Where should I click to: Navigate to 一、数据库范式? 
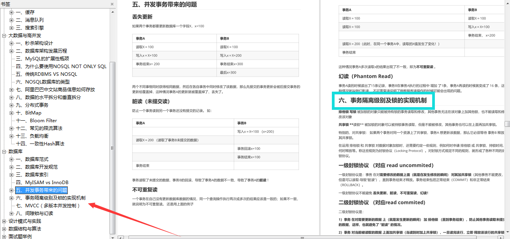coord(32,159)
